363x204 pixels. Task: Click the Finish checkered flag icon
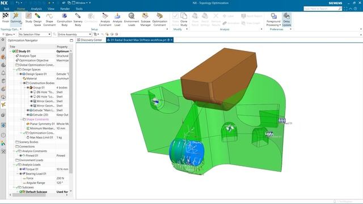pyautogui.click(x=5, y=16)
